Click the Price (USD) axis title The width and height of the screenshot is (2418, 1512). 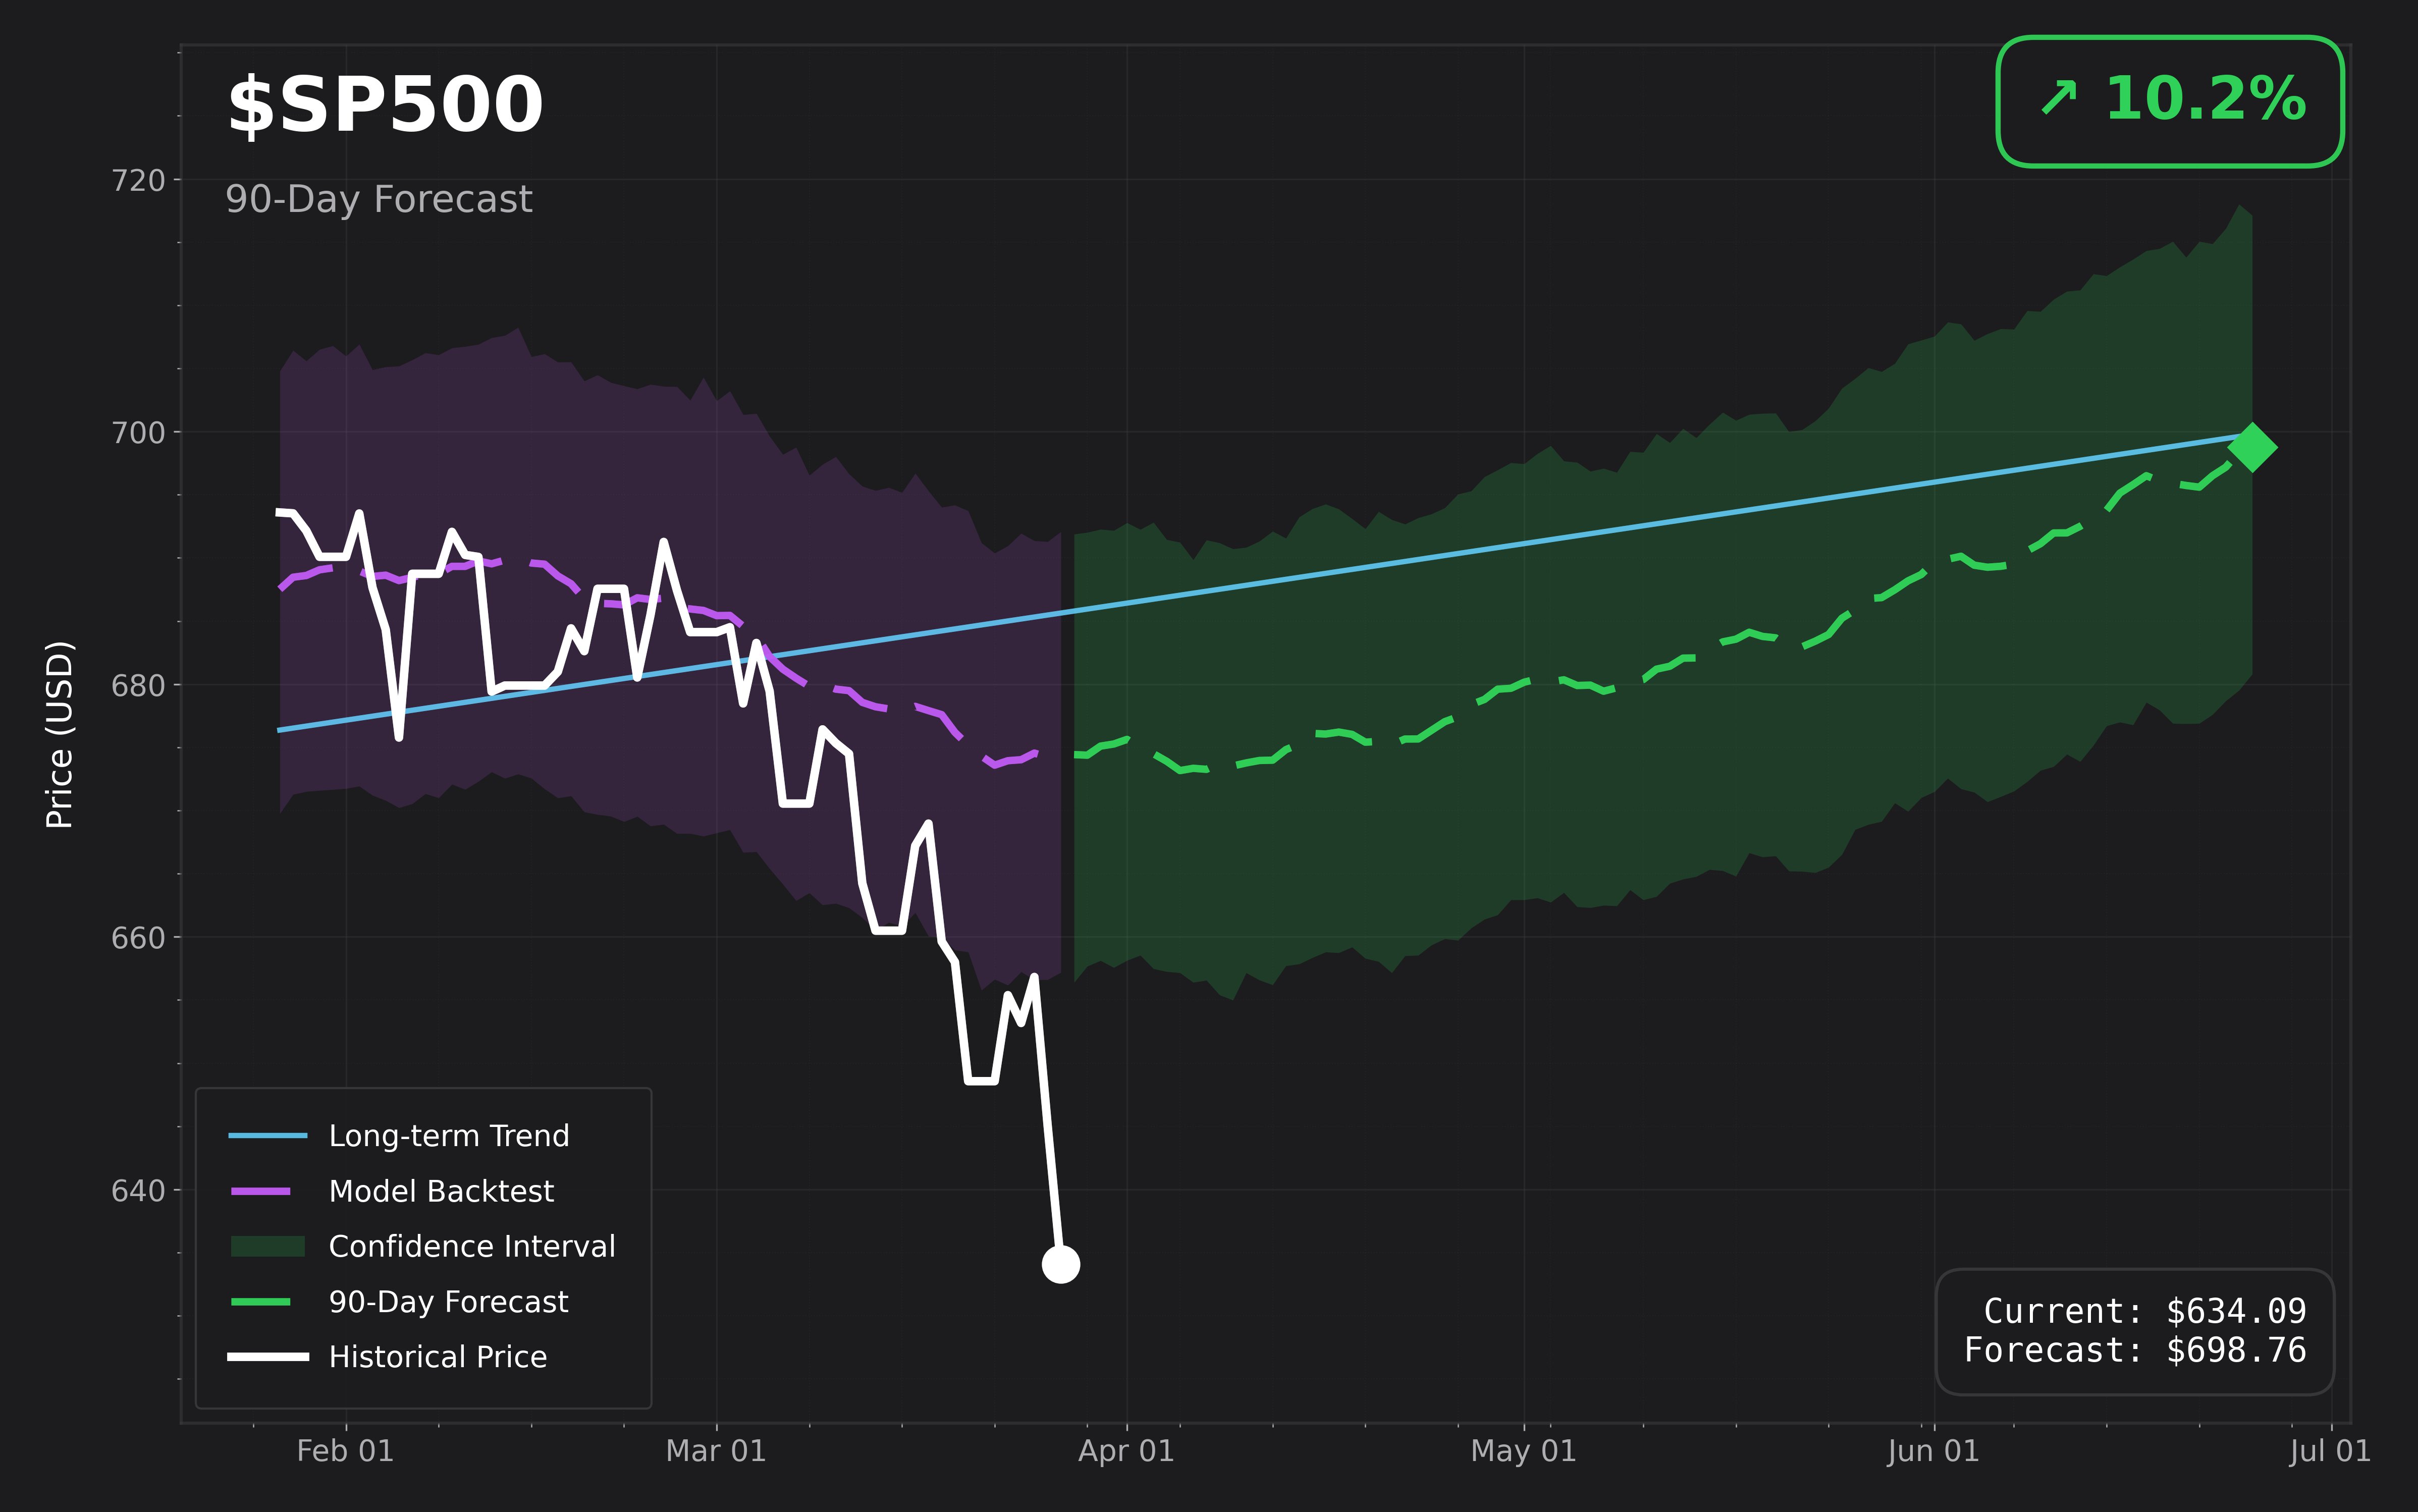(x=60, y=734)
